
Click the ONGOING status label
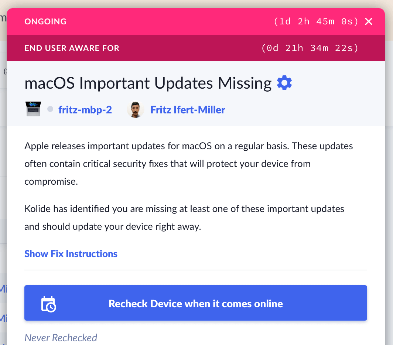point(45,21)
